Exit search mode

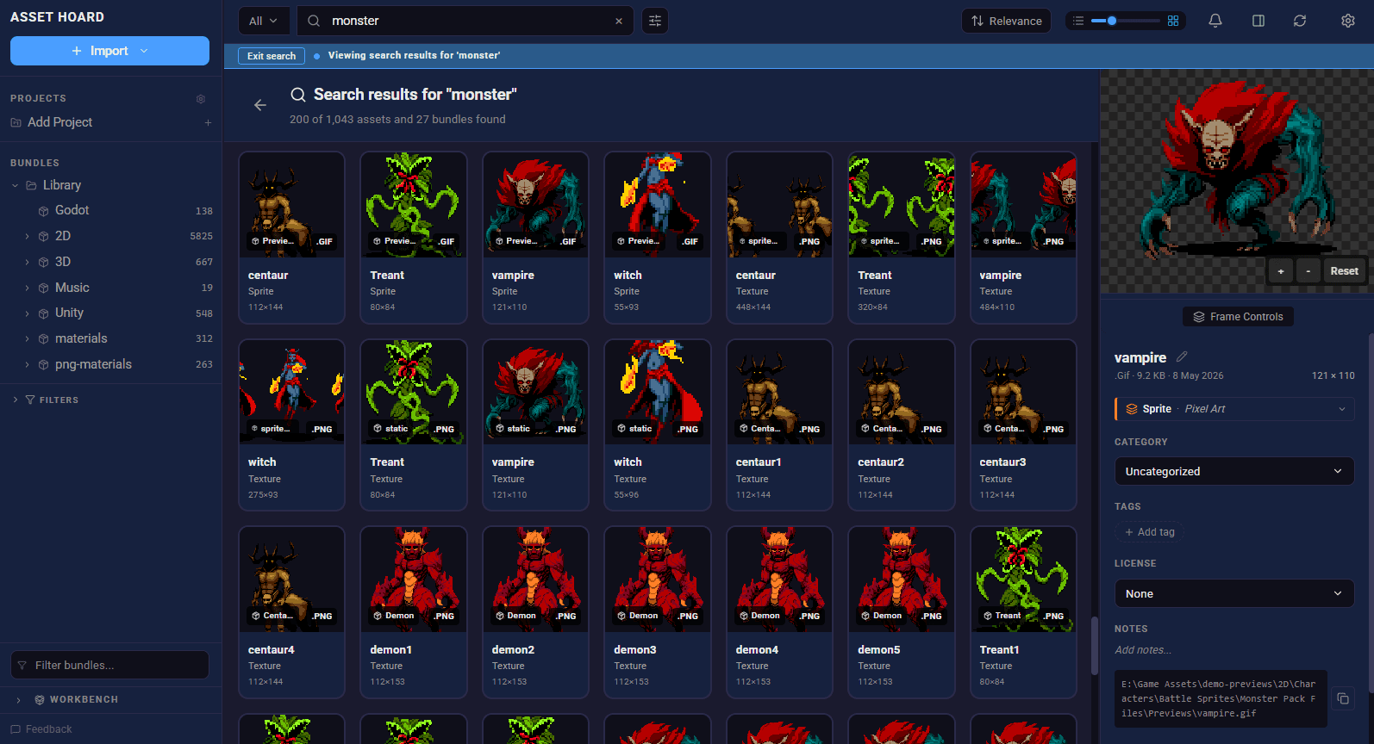click(272, 56)
